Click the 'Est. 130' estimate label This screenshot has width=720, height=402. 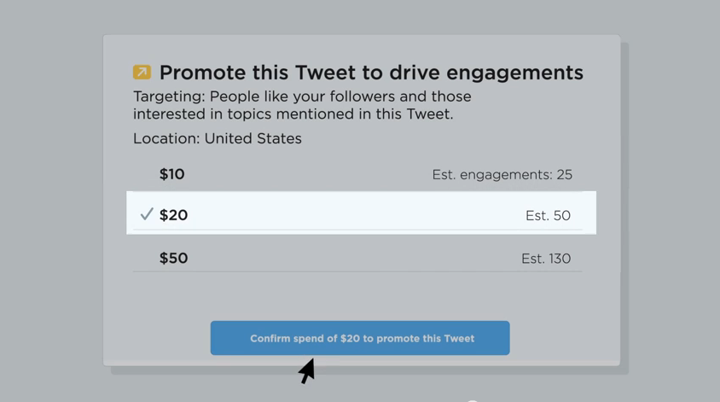click(546, 259)
